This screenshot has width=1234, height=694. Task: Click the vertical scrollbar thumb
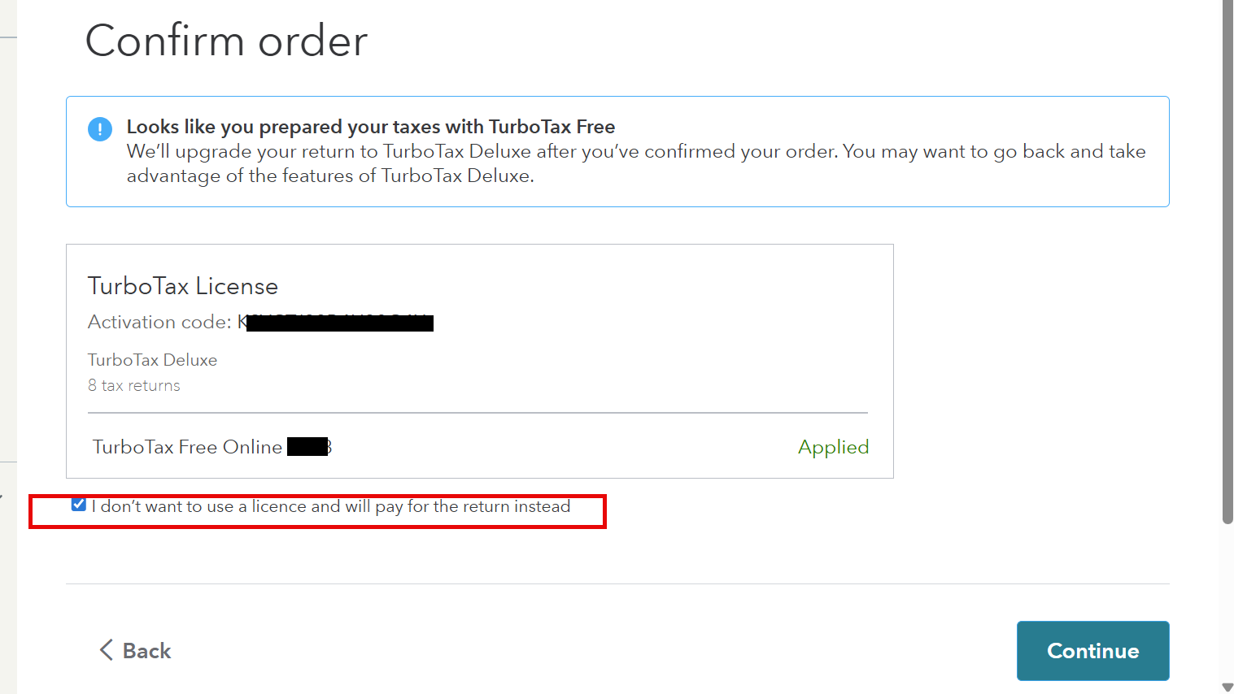(1227, 260)
